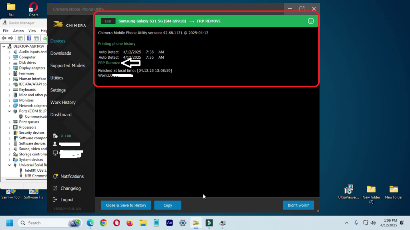Show hidden system tray icons chevron
Image resolution: width=410 pixels, height=230 pixels.
point(346,223)
